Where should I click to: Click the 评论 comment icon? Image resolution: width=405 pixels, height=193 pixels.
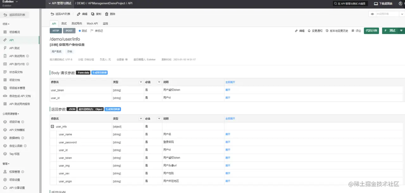tap(353, 31)
